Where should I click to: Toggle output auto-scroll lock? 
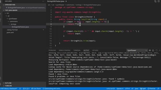[x=153, y=50]
